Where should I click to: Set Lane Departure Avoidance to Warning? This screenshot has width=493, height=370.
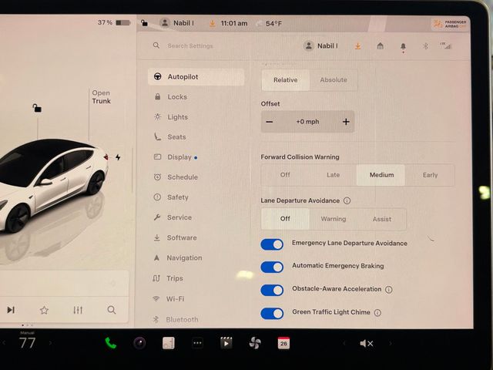point(334,219)
